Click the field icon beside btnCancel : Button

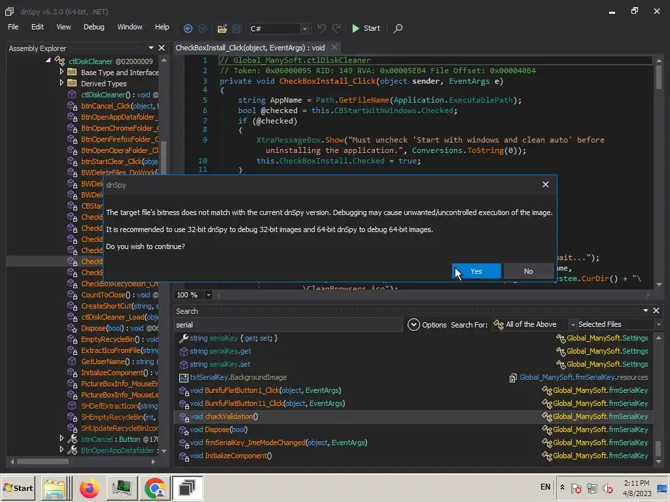(72, 439)
